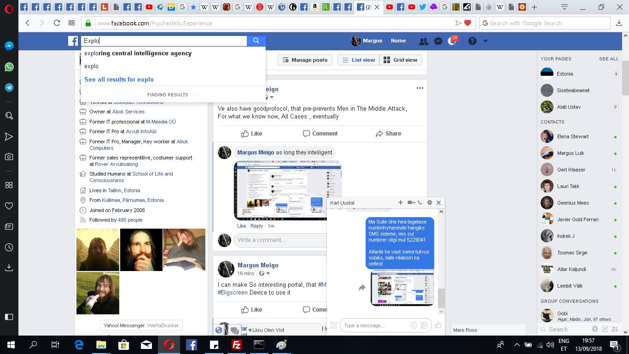629x354 pixels.
Task: Choose an emoji in the chat box
Action: click(x=414, y=325)
